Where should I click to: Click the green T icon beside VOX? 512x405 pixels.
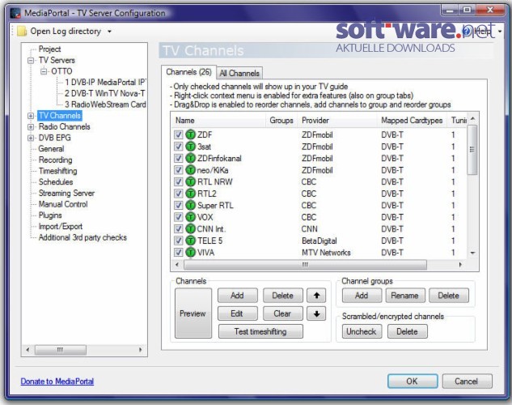tap(190, 217)
